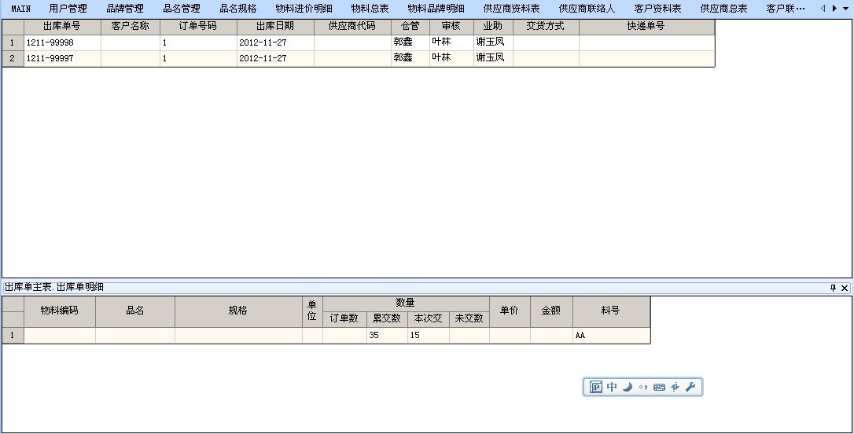The width and height of the screenshot is (854, 434).
Task: Click the 累交数 sub-header under 数量
Action: [x=387, y=319]
